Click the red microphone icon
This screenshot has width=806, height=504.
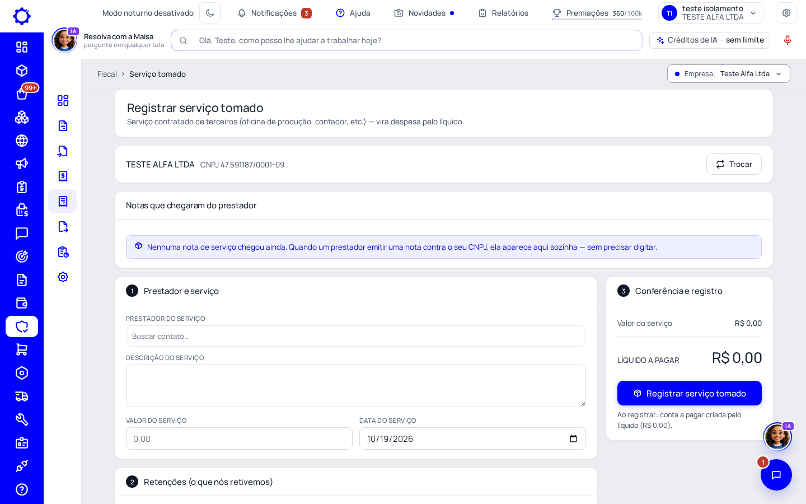(x=788, y=40)
